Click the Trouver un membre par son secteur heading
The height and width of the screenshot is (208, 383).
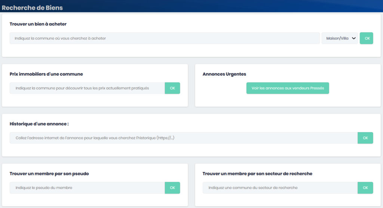[257, 174]
